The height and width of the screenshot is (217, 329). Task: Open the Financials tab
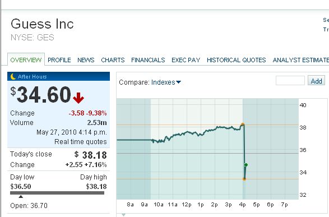[148, 60]
